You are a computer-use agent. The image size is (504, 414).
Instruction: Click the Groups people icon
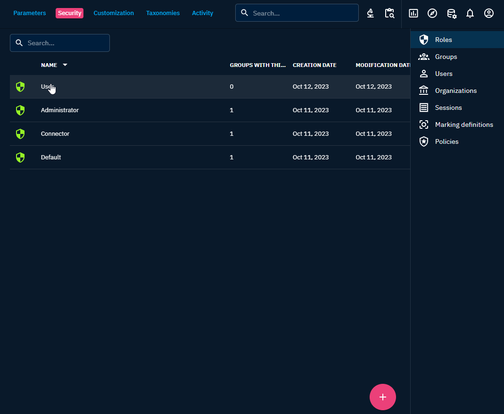pos(424,57)
